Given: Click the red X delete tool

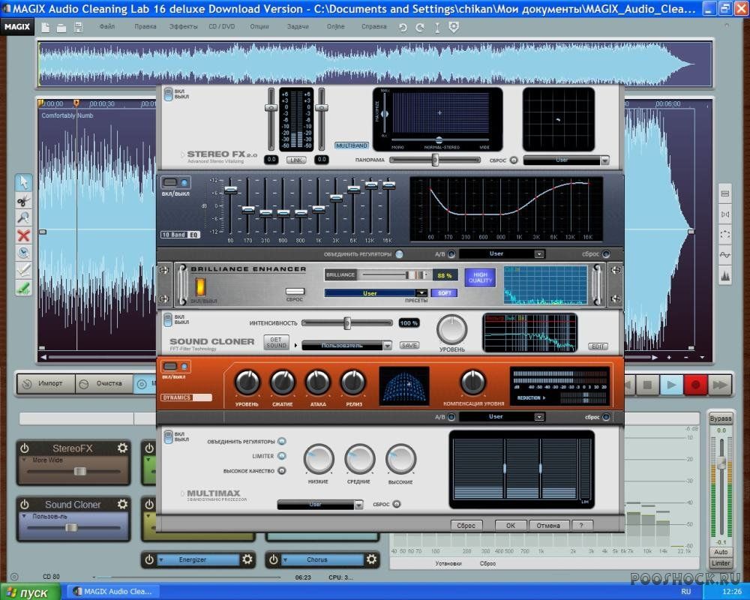Looking at the screenshot, I should pos(23,235).
